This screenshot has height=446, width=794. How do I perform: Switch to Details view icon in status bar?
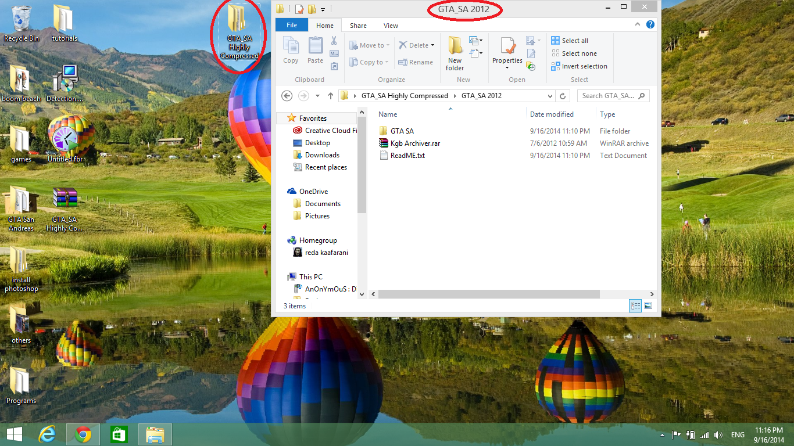636,305
